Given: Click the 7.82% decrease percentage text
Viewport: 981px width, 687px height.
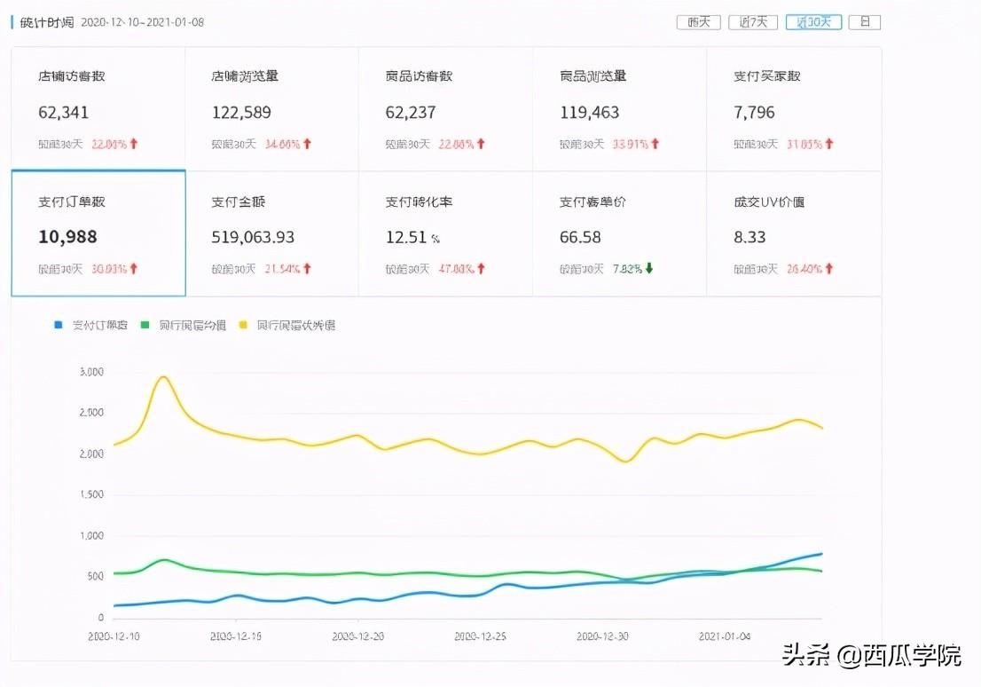Looking at the screenshot, I should click(627, 269).
